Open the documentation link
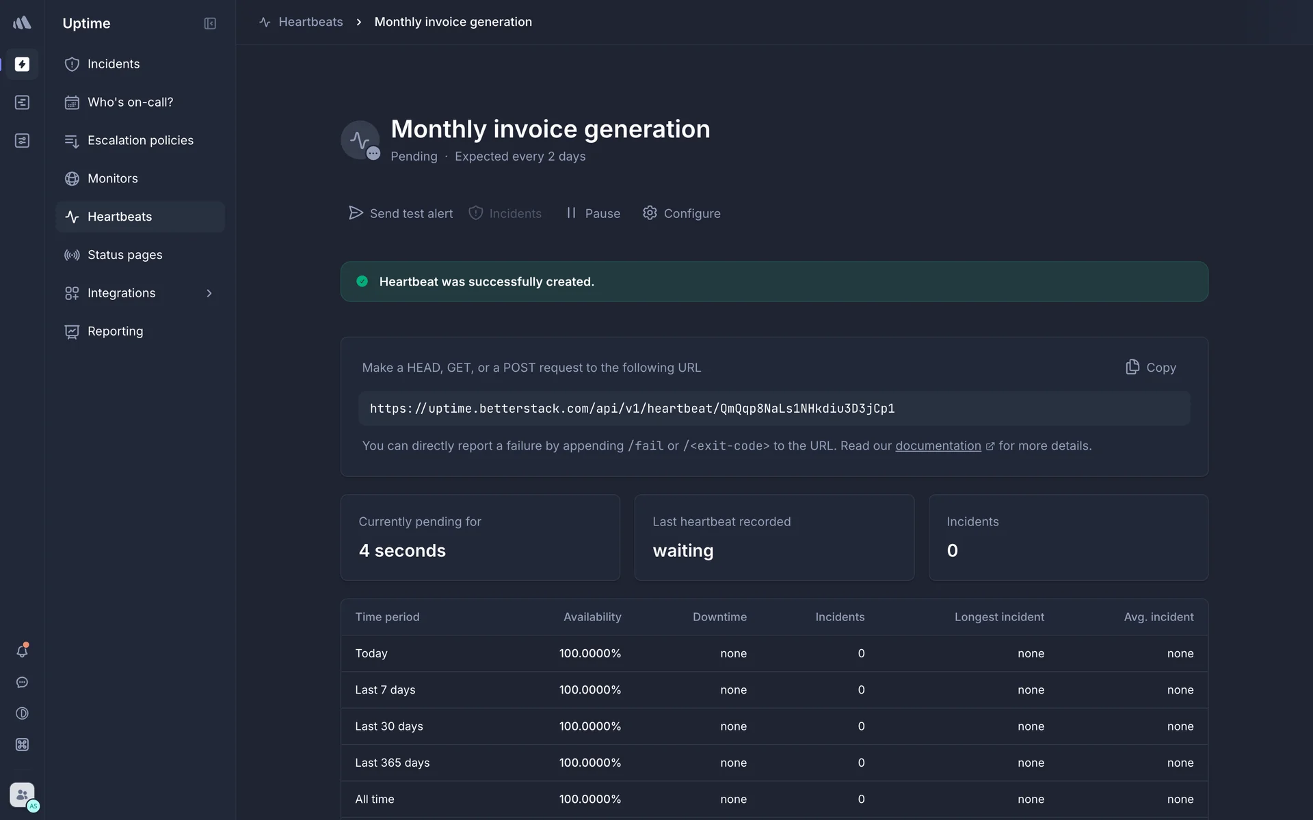1313x820 pixels. [938, 446]
